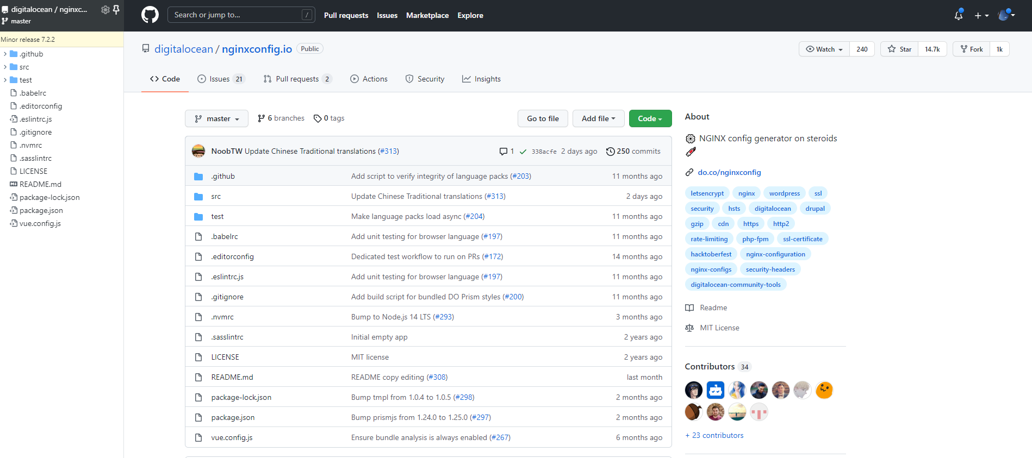Click the digitalocean owner link

[184, 49]
